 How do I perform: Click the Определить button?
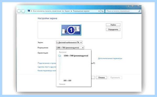[113, 29]
